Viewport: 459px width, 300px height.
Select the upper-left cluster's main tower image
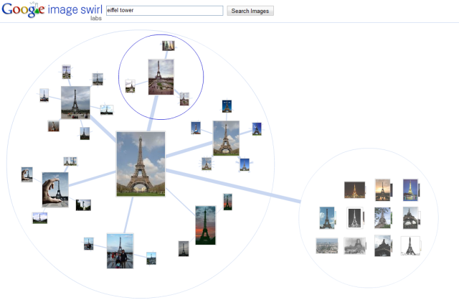pos(75,102)
